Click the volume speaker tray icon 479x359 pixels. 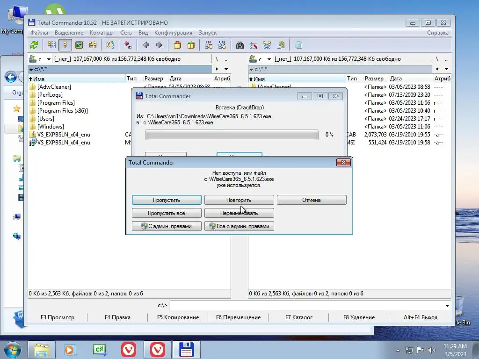coord(431,350)
